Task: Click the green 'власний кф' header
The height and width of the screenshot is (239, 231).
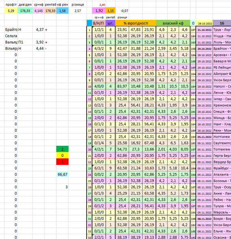Action: point(173,23)
